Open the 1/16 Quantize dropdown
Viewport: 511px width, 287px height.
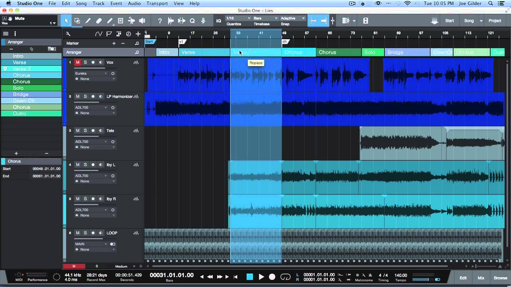(238, 18)
